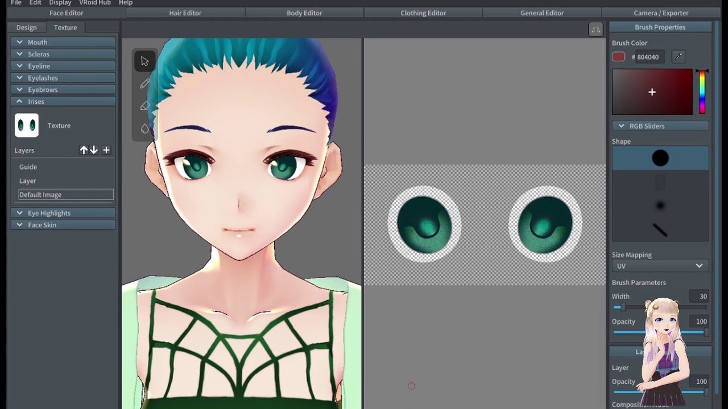
Task: Select the cursor selection tool
Action: pos(144,61)
